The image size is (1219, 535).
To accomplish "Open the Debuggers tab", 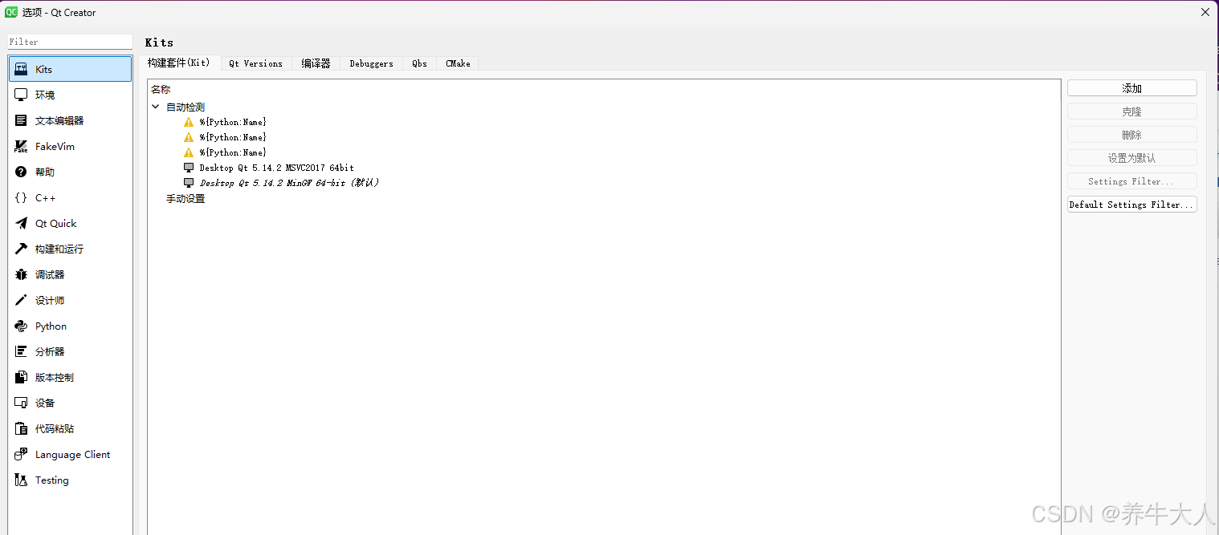I will tap(371, 63).
